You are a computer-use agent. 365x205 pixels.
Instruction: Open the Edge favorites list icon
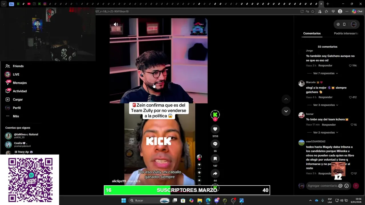pos(327,11)
